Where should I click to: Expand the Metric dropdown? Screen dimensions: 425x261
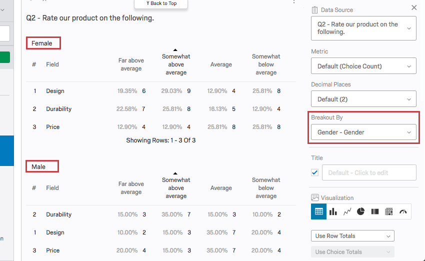tap(363, 66)
